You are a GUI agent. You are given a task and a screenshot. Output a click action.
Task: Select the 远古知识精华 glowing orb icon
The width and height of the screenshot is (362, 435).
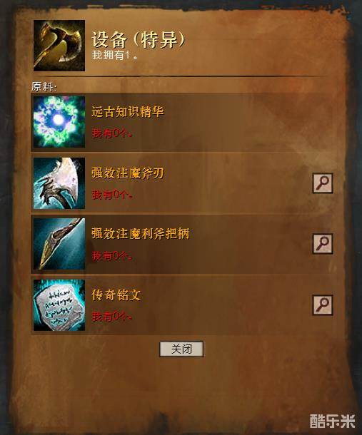pyautogui.click(x=59, y=121)
